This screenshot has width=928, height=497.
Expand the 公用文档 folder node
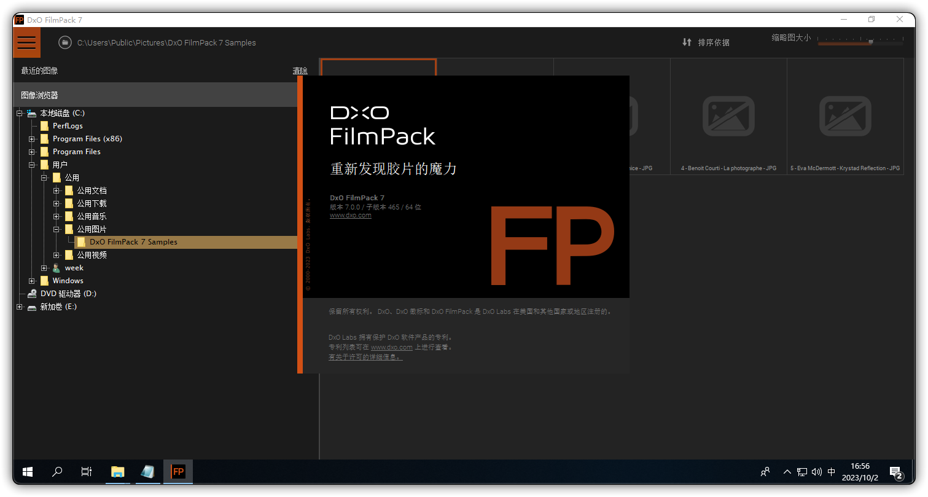(x=57, y=190)
